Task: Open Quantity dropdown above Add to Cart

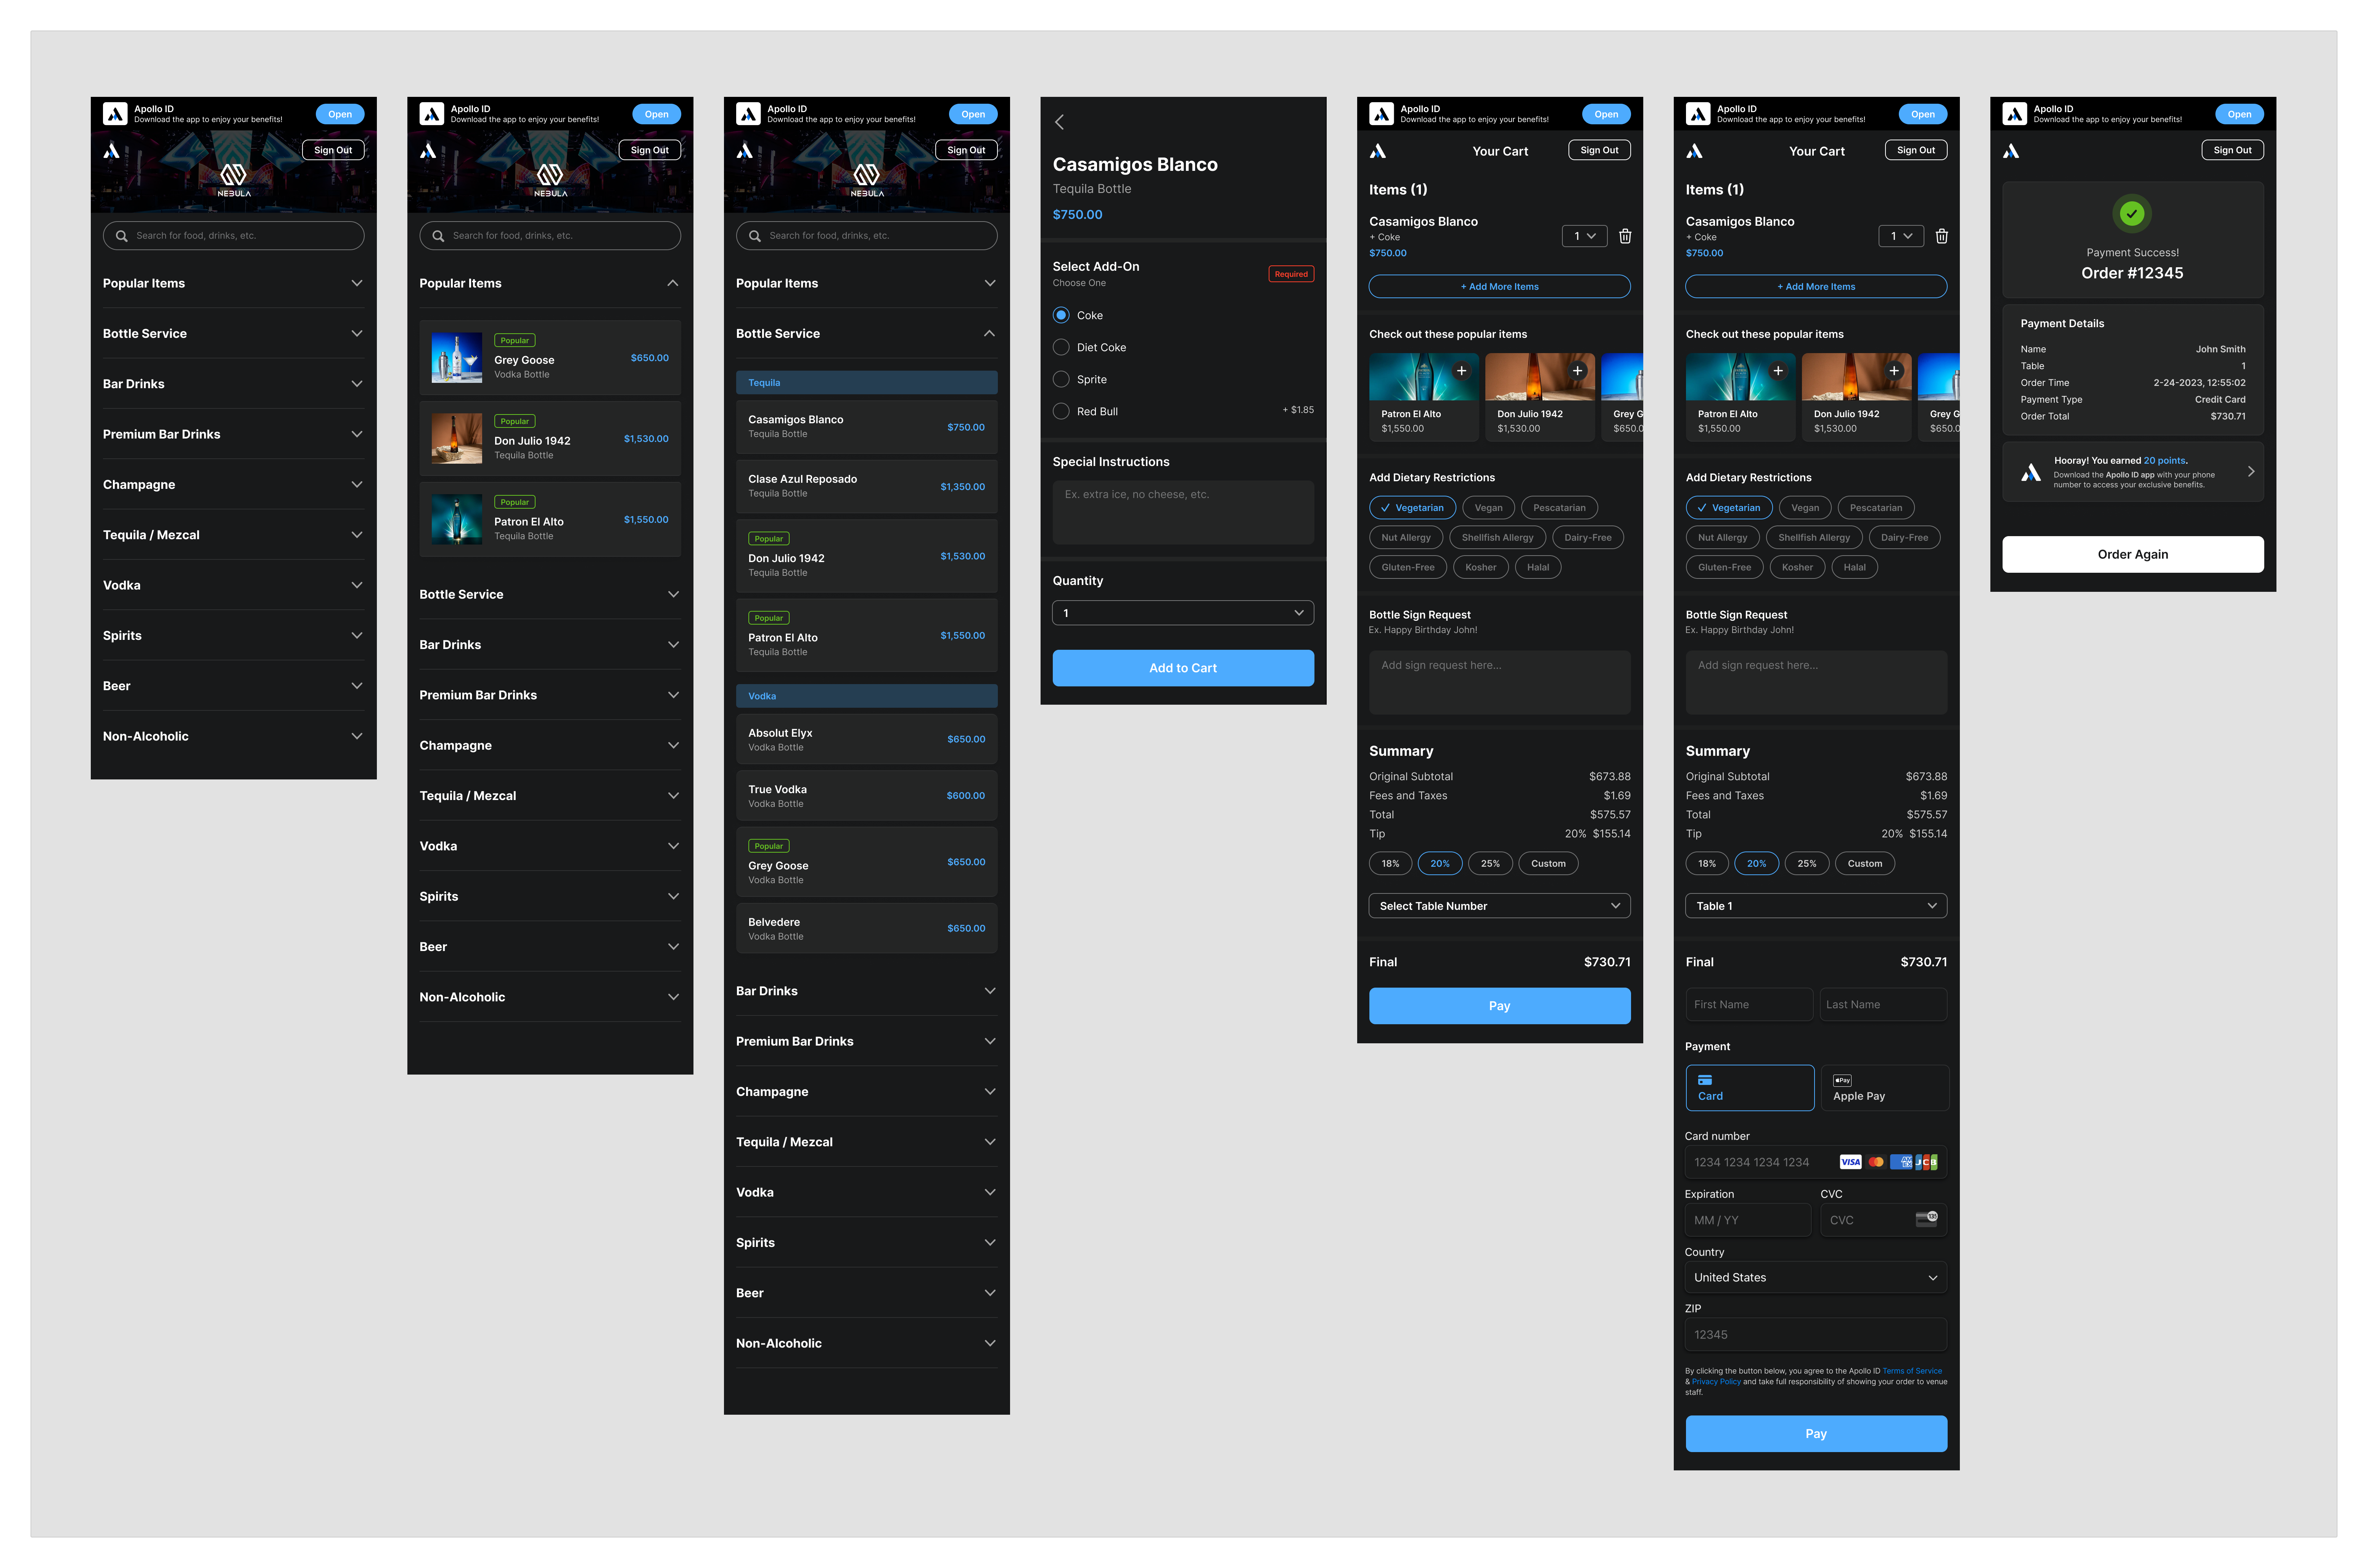Action: click(x=1183, y=613)
